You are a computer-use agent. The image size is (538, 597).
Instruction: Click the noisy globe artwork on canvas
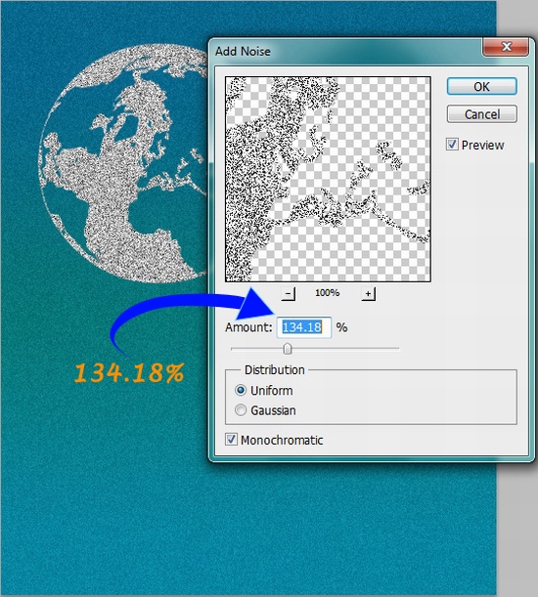point(124,164)
